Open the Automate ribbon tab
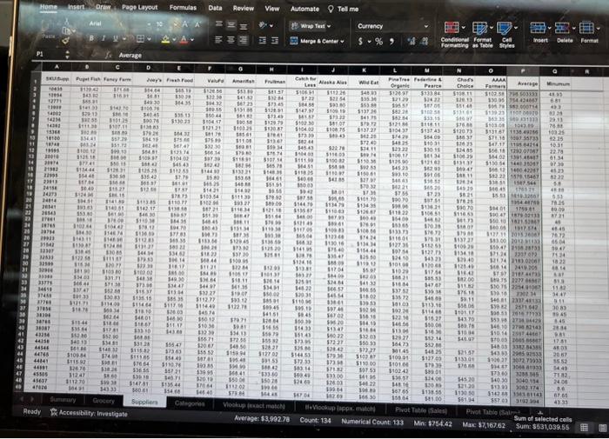Image resolution: width=609 pixels, height=439 pixels. 304,9
